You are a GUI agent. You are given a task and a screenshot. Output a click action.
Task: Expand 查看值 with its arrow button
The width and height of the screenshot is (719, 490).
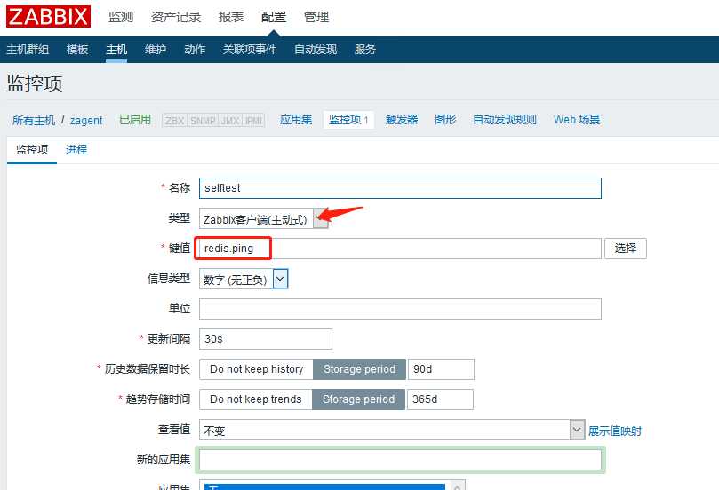point(578,430)
